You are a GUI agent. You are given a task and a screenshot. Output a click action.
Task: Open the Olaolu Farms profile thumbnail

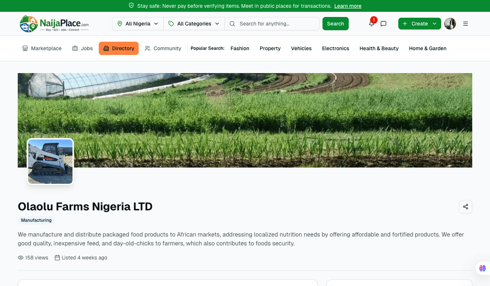pos(50,162)
